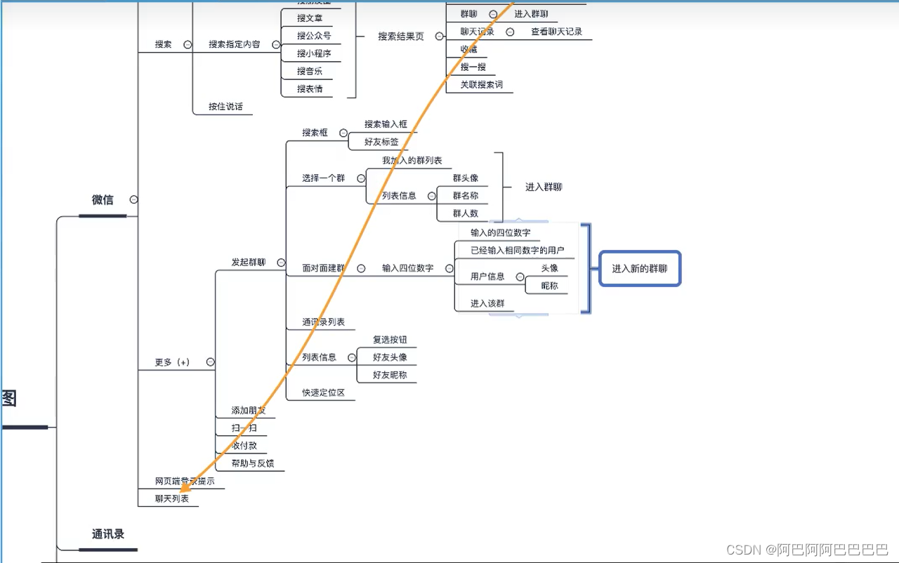Viewport: 899px width, 563px height.
Task: Select the 更多(+) node
Action: (173, 362)
